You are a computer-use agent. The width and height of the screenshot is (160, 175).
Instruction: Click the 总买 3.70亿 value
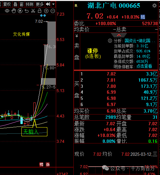coord(150,111)
